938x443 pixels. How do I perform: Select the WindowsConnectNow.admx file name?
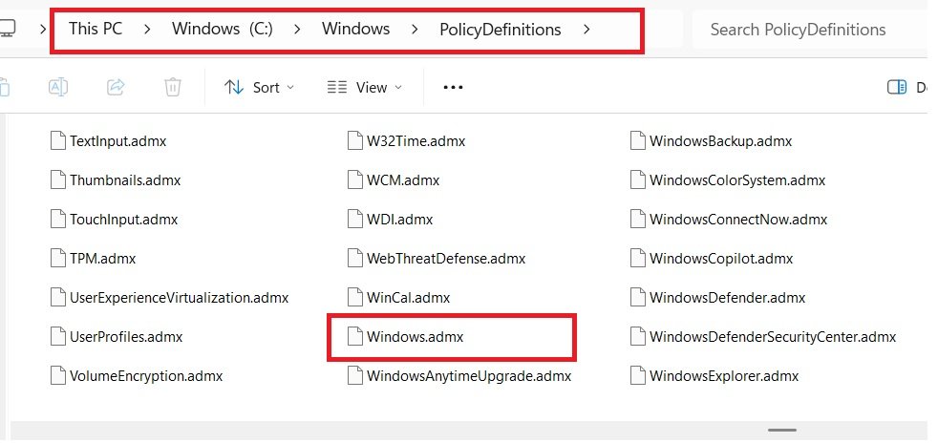tap(738, 220)
